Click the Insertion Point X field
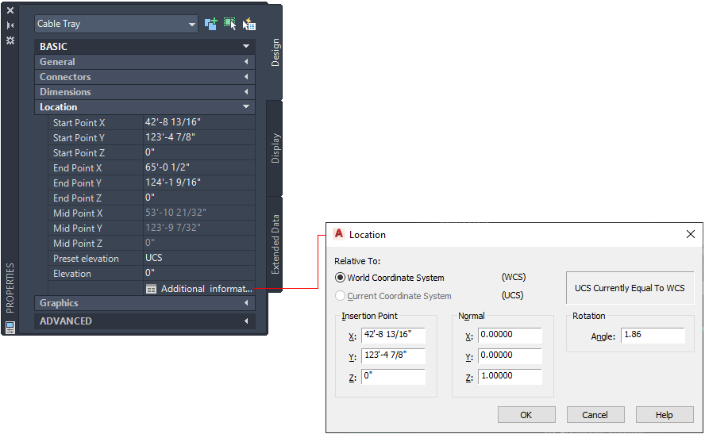705x434 pixels. click(x=393, y=335)
